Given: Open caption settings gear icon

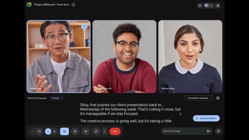Looking at the screenshot, I should [x=218, y=98].
